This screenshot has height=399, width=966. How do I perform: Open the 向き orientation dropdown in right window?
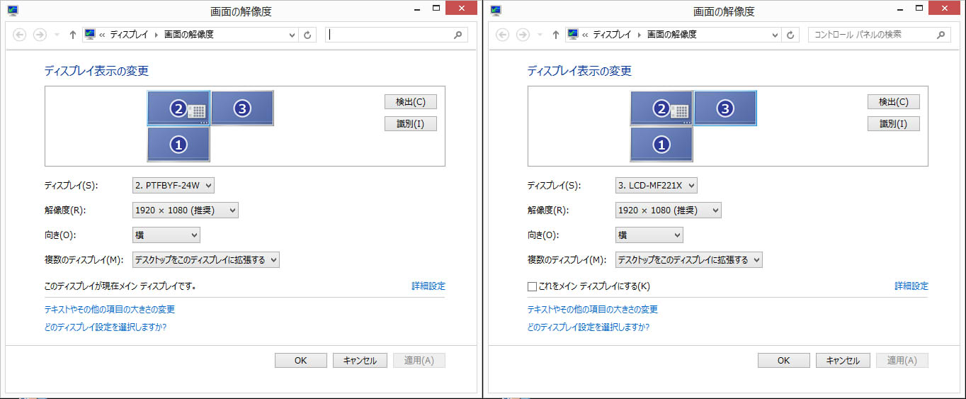649,235
